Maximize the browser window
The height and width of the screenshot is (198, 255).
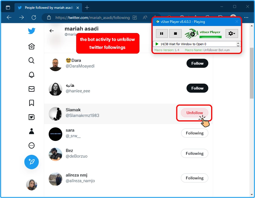coord(235,6)
